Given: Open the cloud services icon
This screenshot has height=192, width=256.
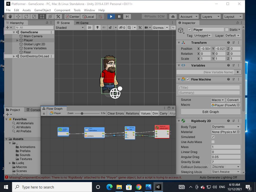Looking at the screenshot, I should [x=173, y=16].
